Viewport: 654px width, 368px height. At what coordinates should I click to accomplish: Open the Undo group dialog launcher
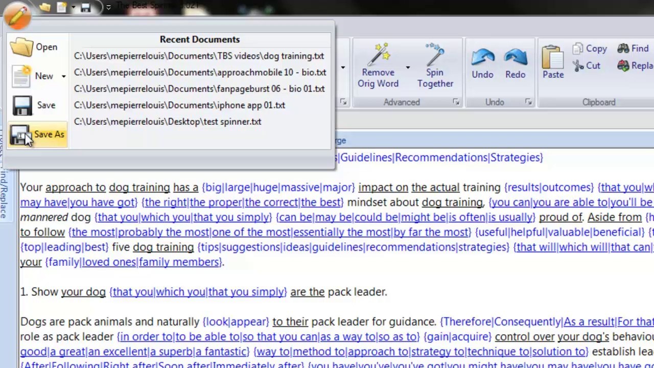(528, 102)
